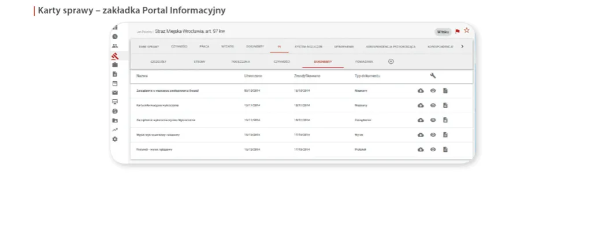Open the monitor screen icon in sidebar

tap(115, 102)
